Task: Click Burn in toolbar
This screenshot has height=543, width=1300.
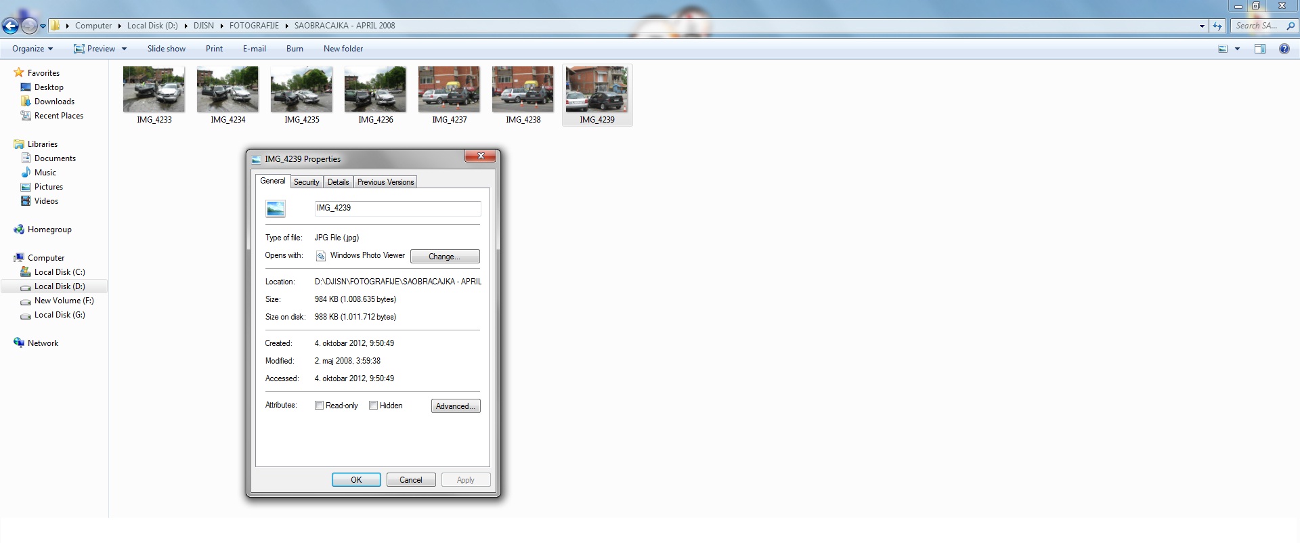Action: [x=295, y=49]
